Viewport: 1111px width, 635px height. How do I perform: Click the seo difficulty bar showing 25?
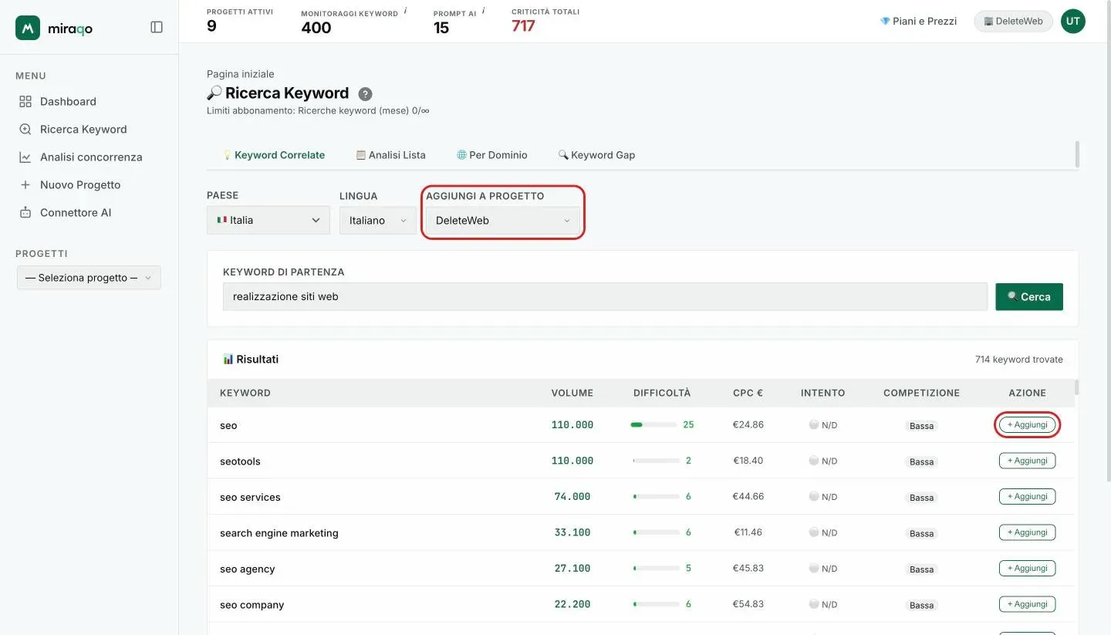pyautogui.click(x=653, y=424)
